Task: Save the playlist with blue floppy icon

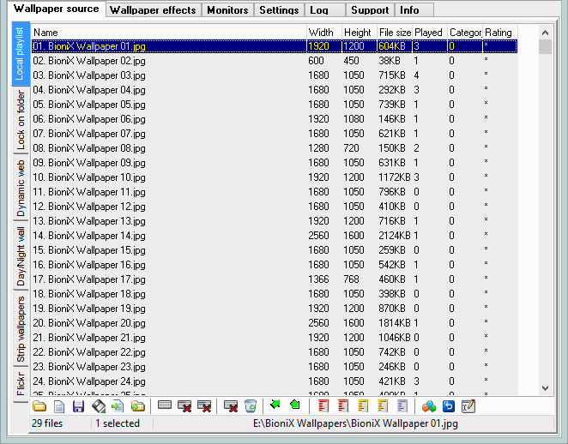Action: 78,406
